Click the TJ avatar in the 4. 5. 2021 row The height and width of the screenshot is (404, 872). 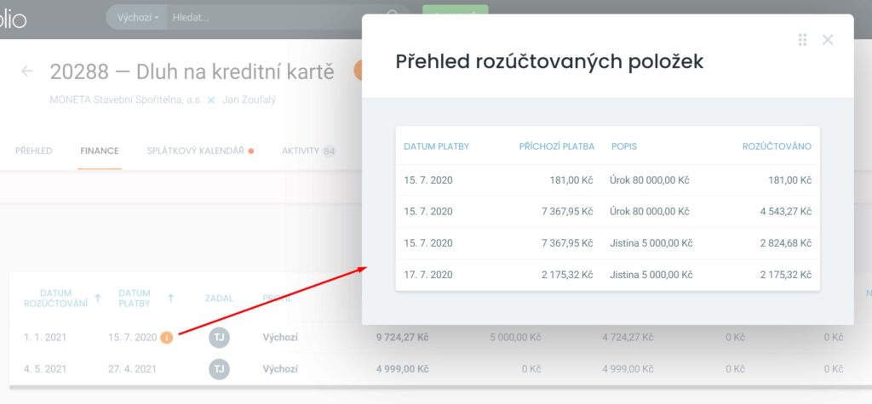220,369
